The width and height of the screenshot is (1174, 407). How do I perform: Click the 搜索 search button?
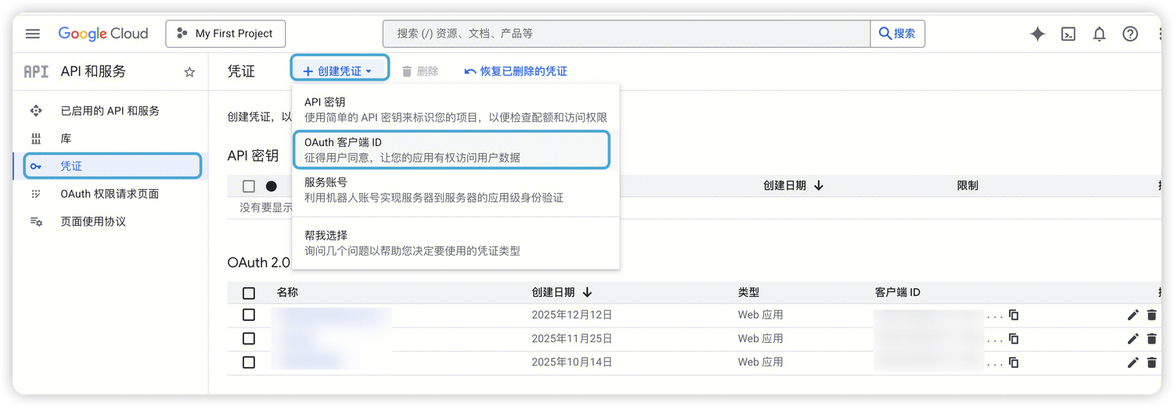click(898, 34)
